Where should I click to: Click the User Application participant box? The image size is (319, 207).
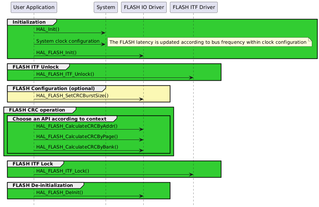coord(34,7)
